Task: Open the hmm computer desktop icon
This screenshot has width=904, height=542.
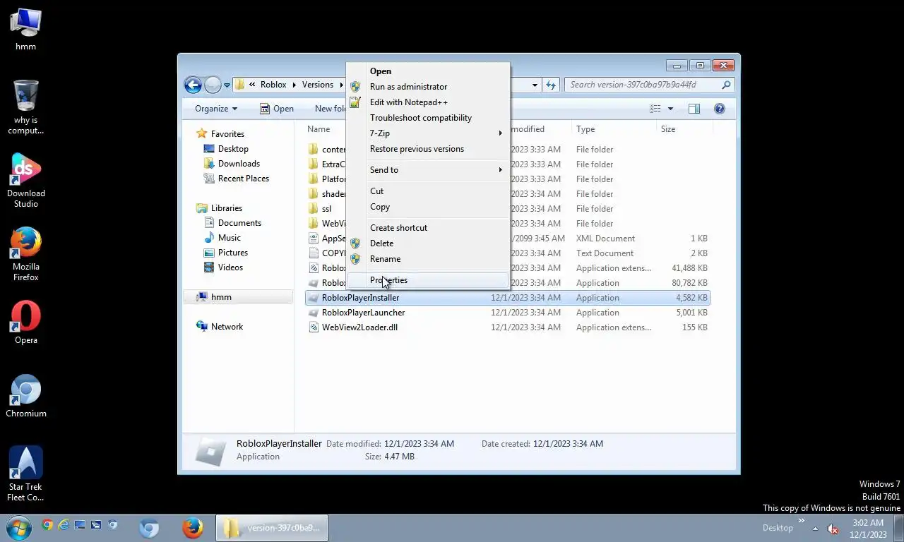Action: (25, 30)
